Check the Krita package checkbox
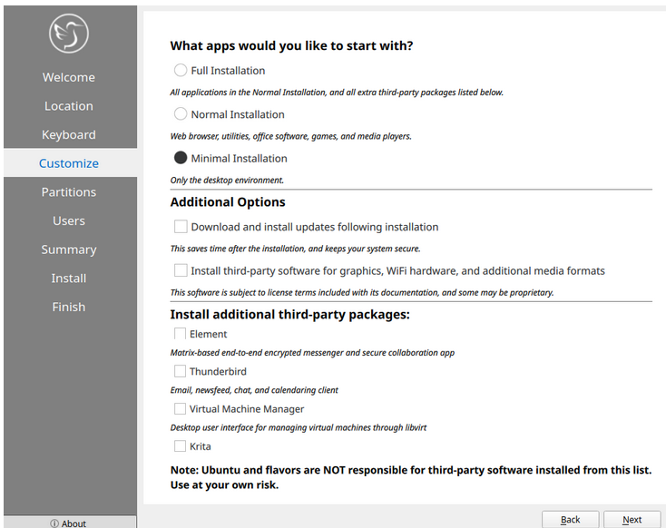 181,446
